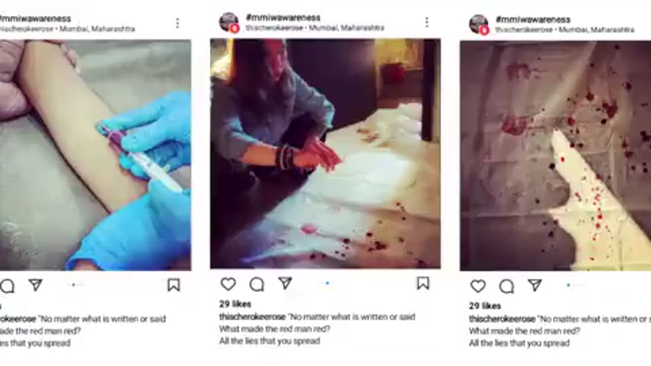Open the blue gloves syringe photo
This screenshot has width=651, height=366.
coord(95,155)
